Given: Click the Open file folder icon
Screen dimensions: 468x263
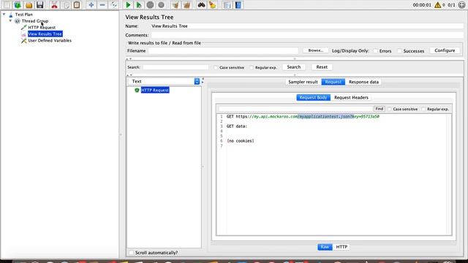Looking at the screenshot, I should (29, 5).
